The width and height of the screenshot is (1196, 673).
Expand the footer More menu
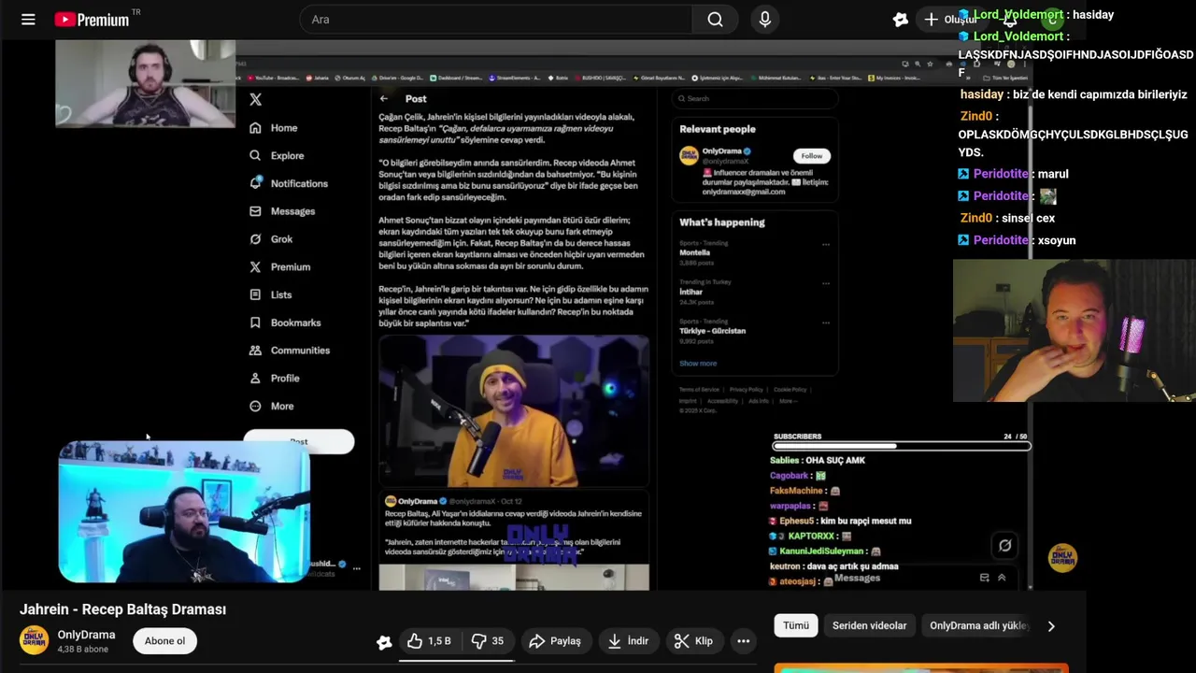pos(788,401)
